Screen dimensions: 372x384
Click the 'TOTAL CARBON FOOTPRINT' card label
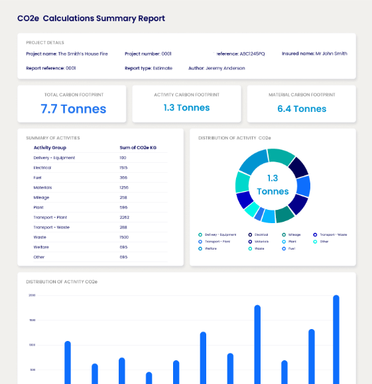(74, 95)
